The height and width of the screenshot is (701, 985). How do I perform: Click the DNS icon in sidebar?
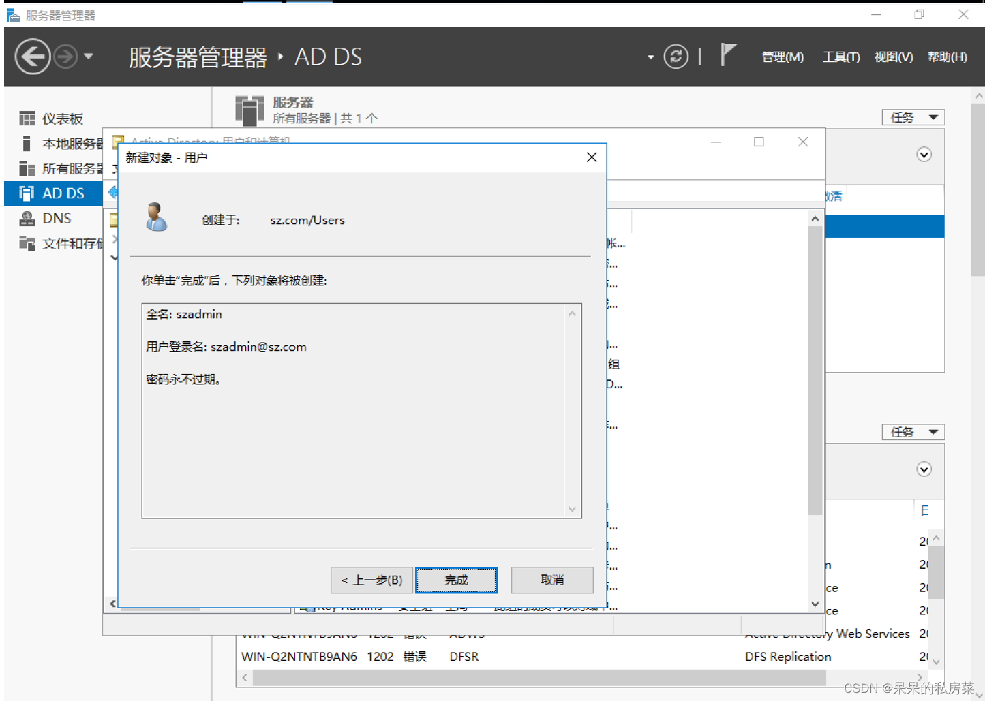[27, 218]
